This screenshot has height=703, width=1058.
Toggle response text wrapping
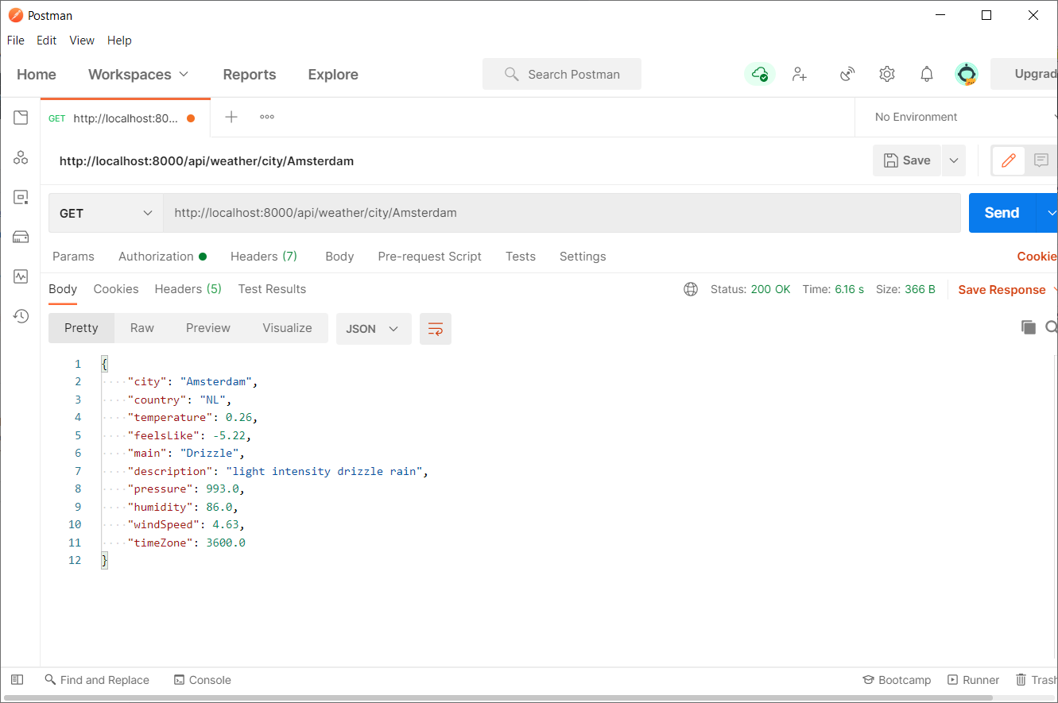pyautogui.click(x=435, y=328)
